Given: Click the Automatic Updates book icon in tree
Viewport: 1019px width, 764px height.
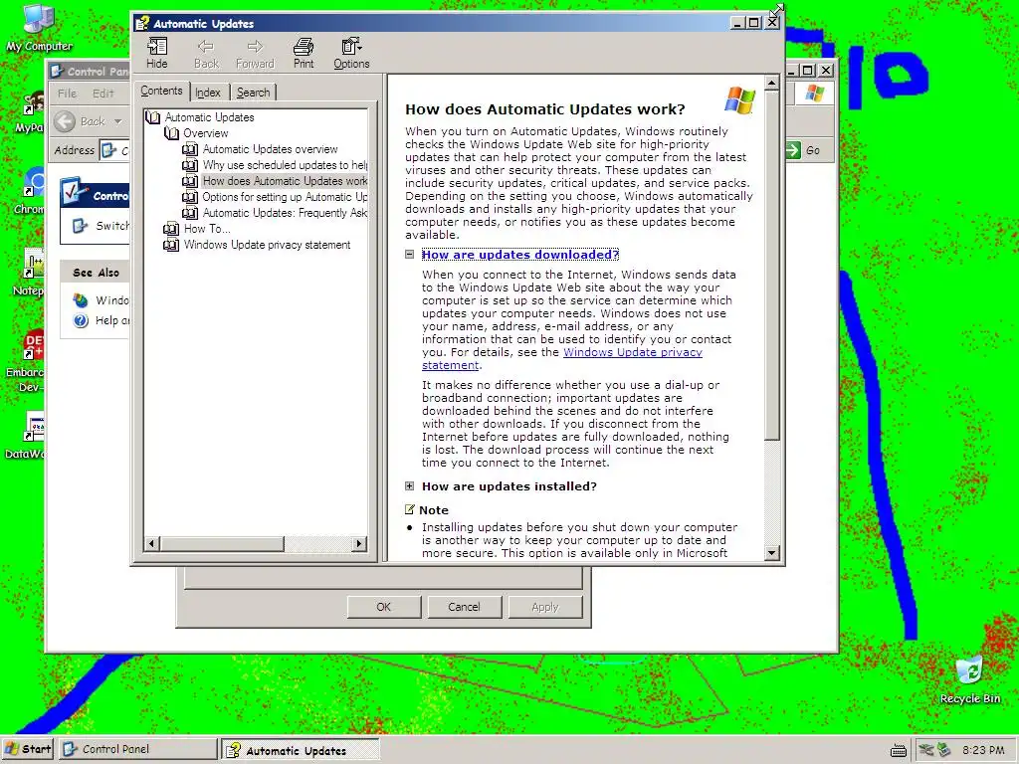Looking at the screenshot, I should [152, 117].
